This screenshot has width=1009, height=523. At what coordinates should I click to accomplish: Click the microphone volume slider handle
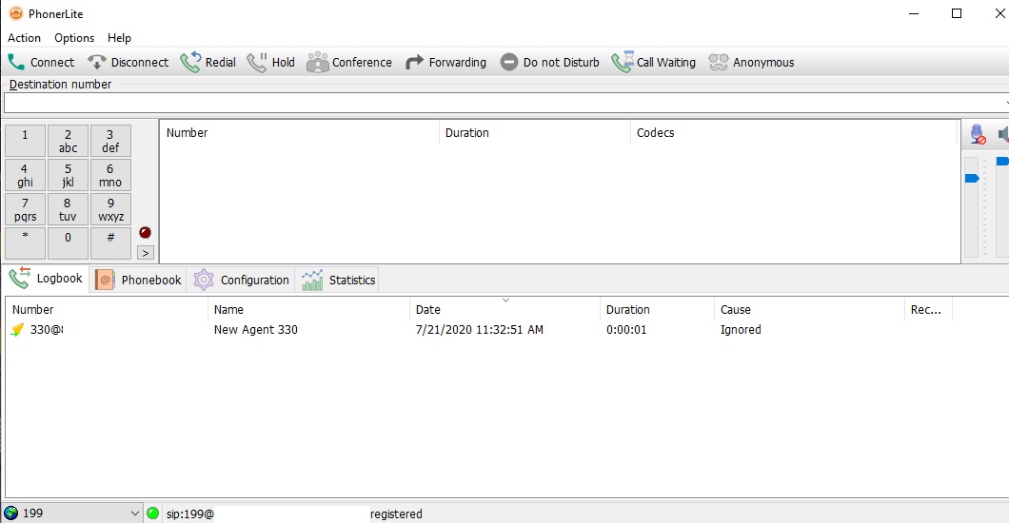972,179
